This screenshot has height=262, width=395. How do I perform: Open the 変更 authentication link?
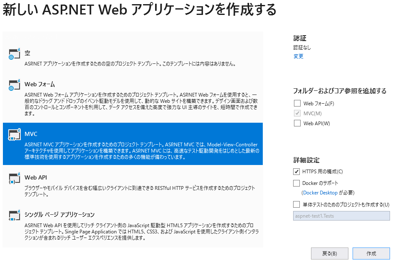(x=298, y=56)
